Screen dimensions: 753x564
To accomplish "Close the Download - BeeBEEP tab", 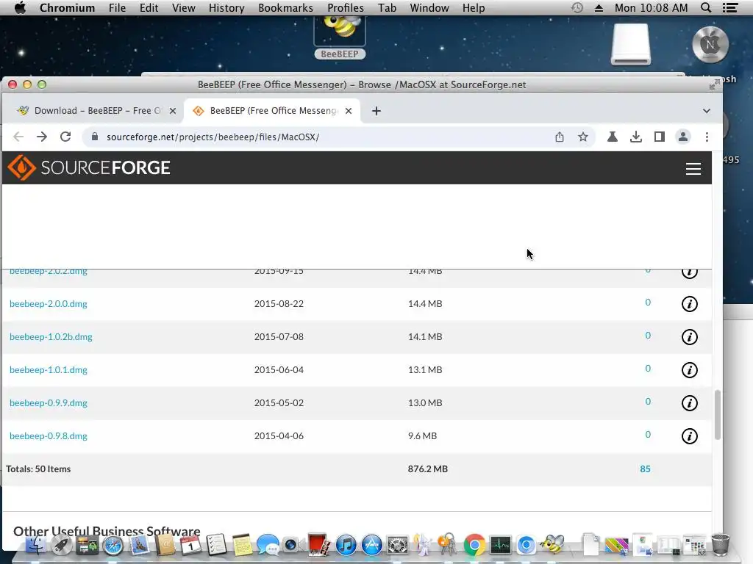I will point(172,111).
